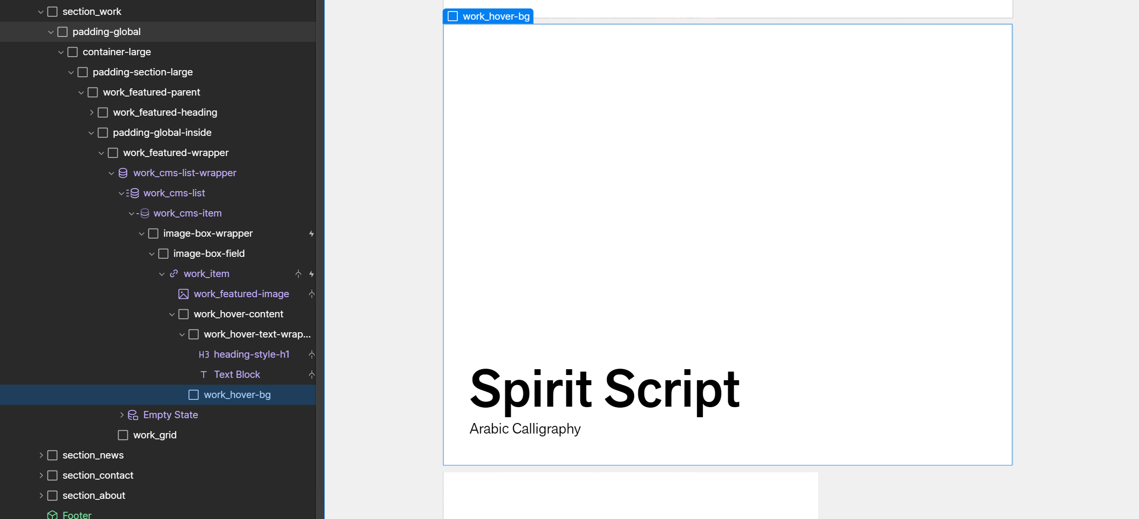Expand the section_contact chevron
1139x519 pixels.
tap(41, 475)
